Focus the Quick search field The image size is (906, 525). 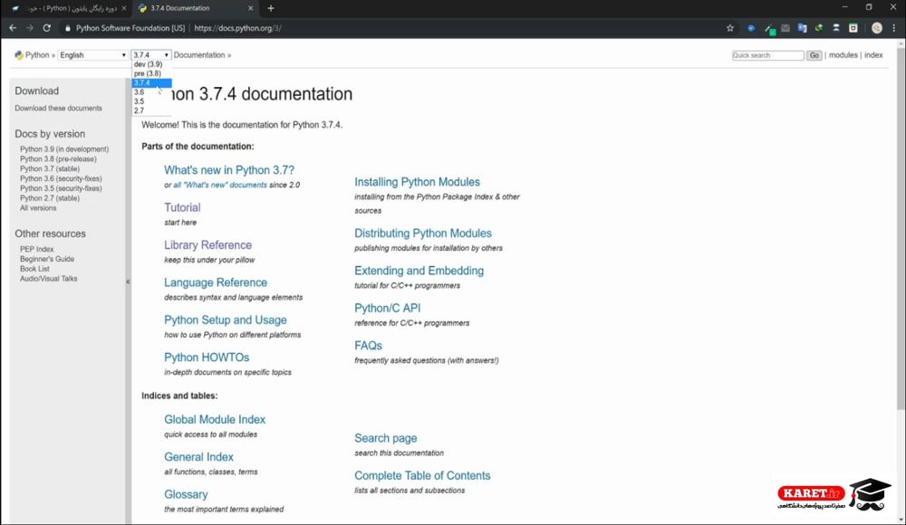pyautogui.click(x=768, y=55)
